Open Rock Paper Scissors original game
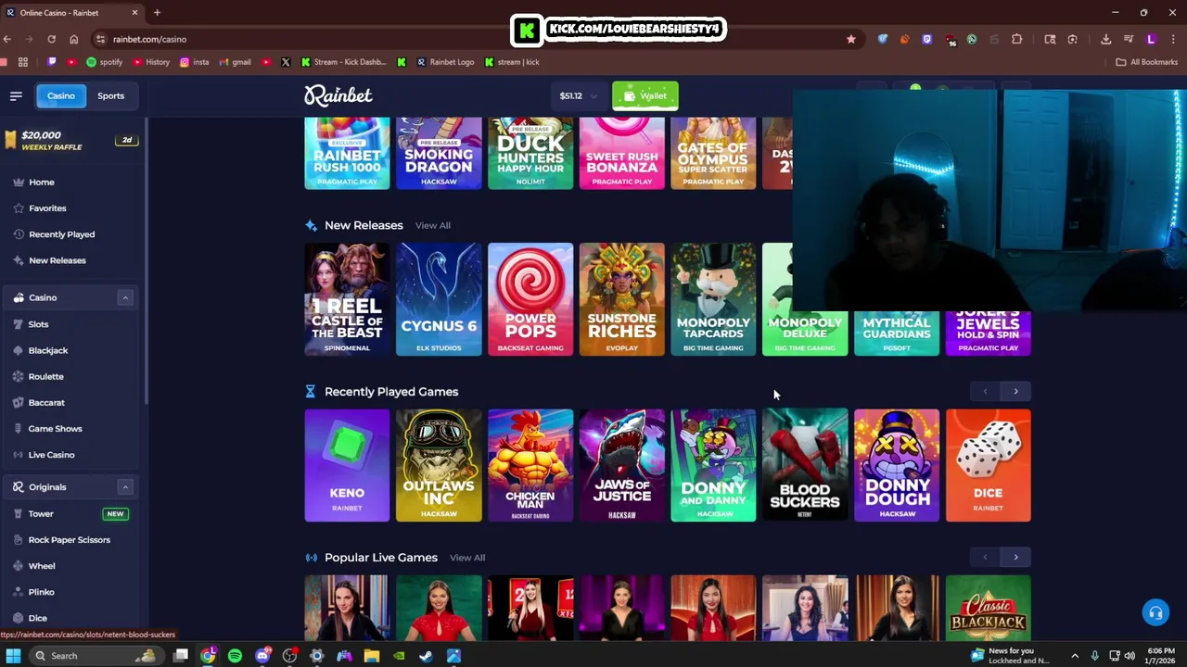1187x667 pixels. 70,539
